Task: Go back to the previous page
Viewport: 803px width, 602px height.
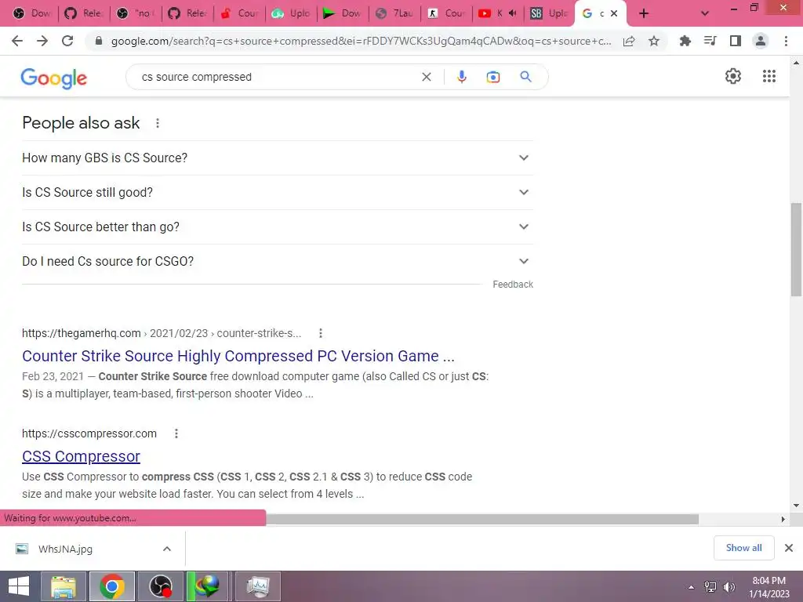Action: coord(17,41)
